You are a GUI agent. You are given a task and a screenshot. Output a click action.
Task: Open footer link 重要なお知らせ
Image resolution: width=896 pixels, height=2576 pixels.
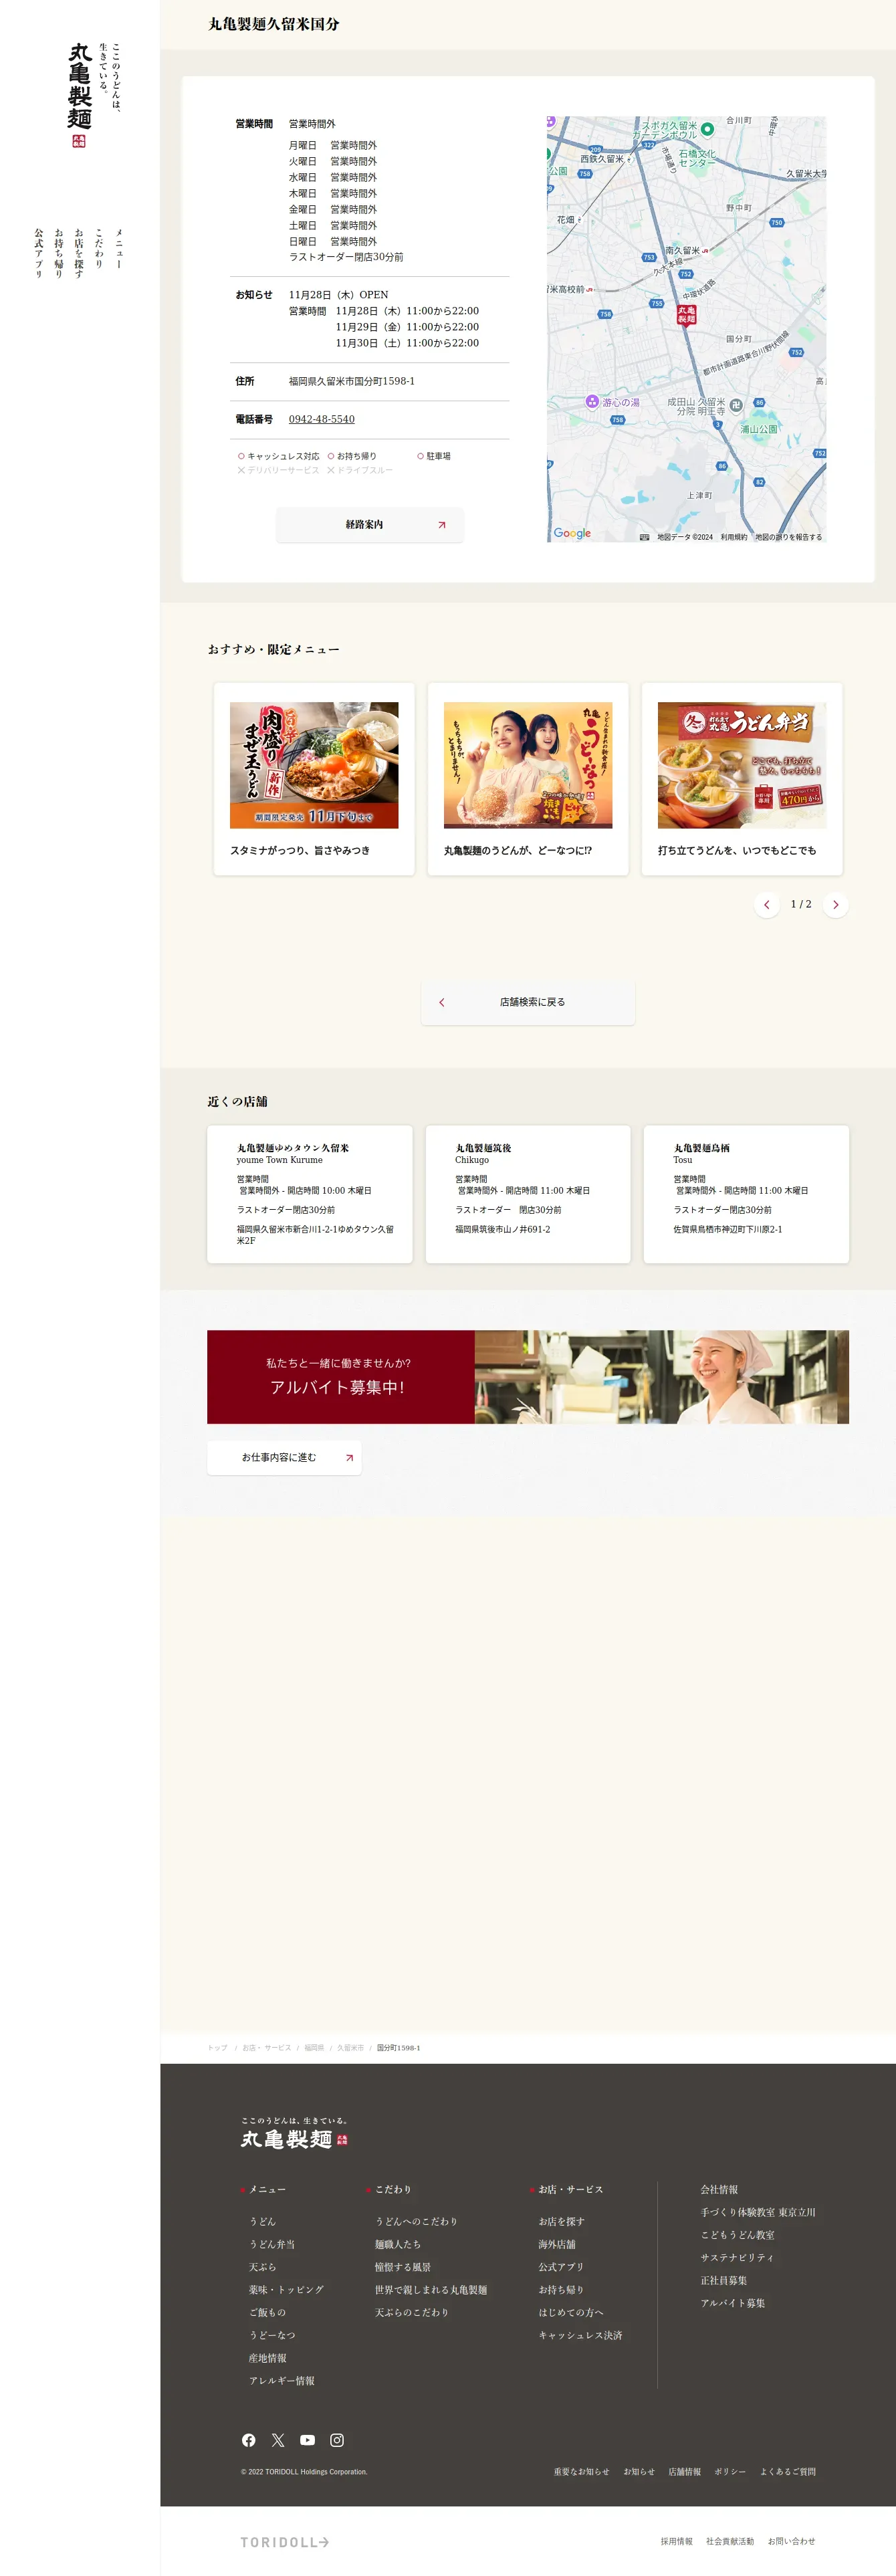582,2471
